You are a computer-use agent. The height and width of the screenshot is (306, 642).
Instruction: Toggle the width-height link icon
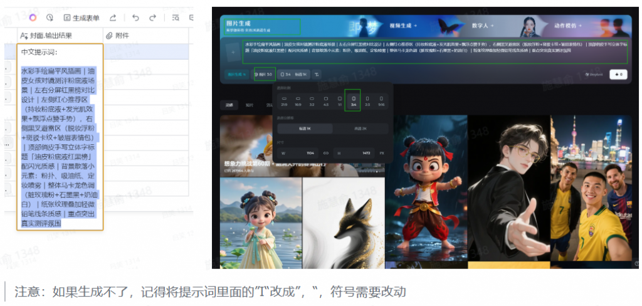tap(326, 153)
